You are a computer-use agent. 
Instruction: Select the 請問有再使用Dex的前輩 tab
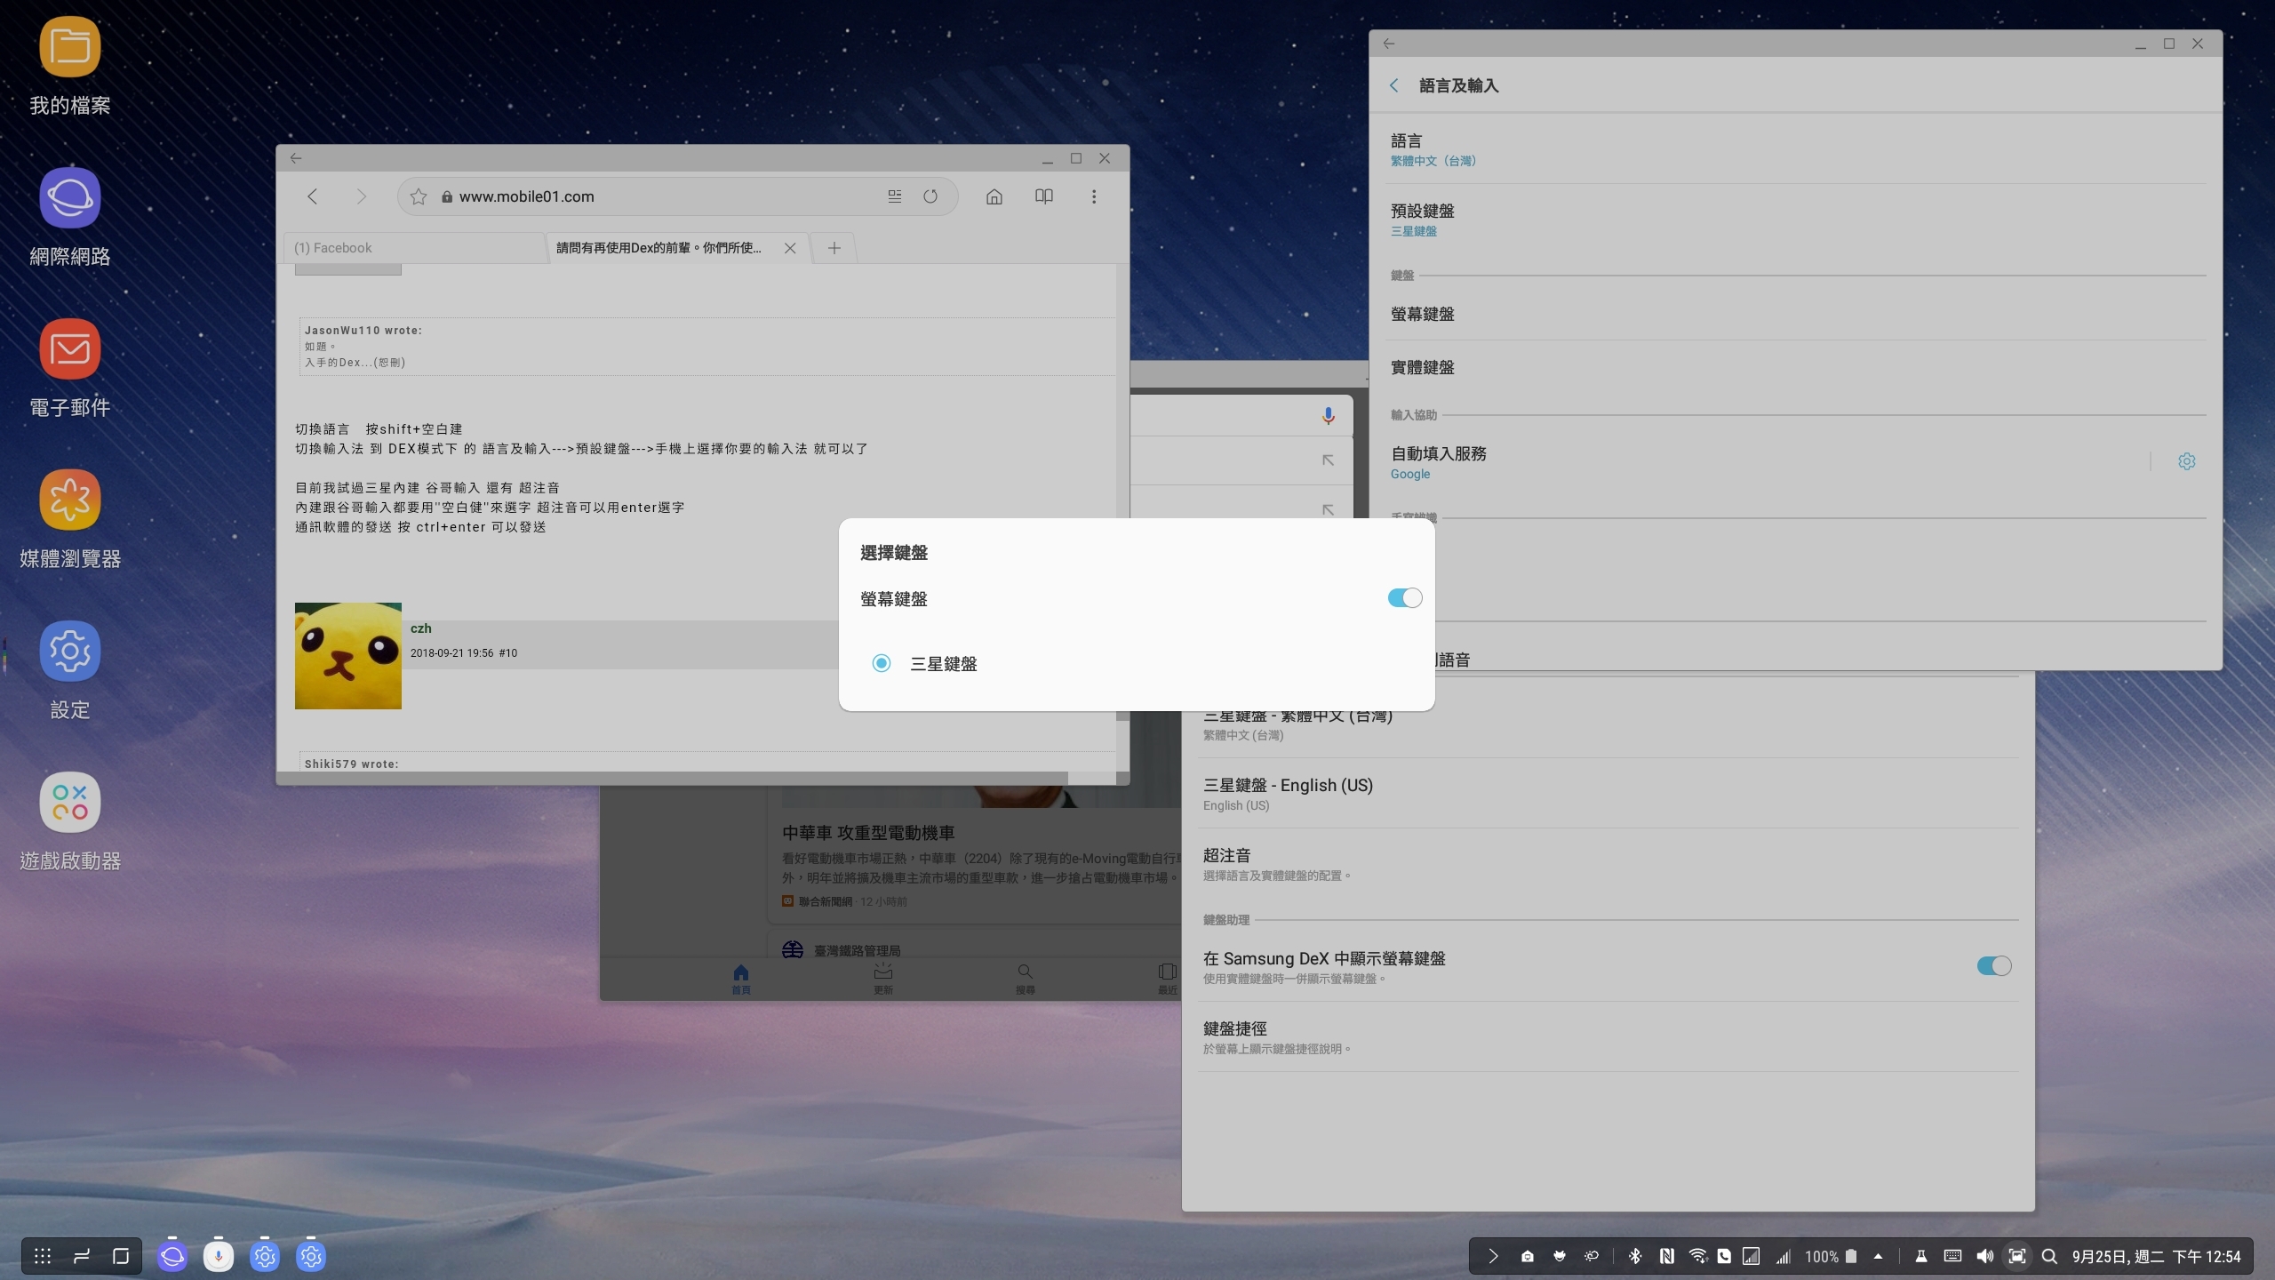click(x=659, y=248)
